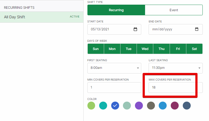Click the End Date field
The image size is (209, 121).
176,29
